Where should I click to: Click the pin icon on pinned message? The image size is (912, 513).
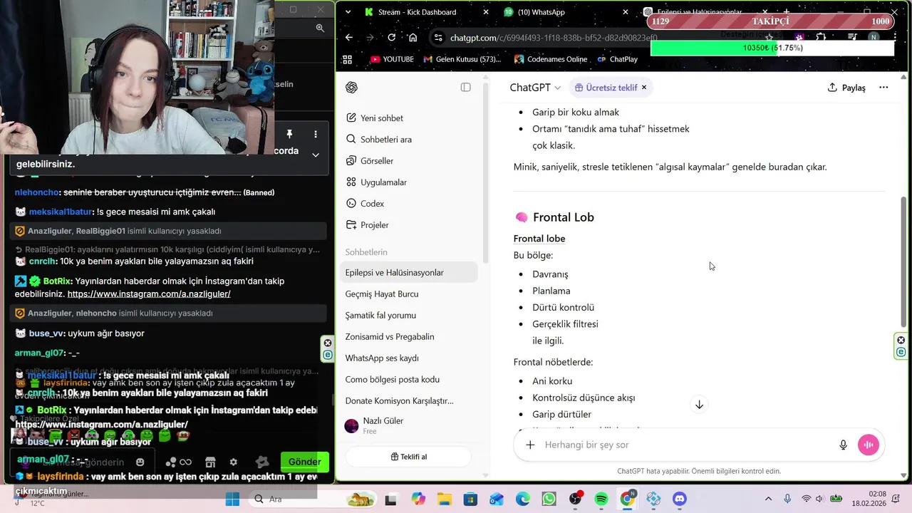click(x=289, y=134)
